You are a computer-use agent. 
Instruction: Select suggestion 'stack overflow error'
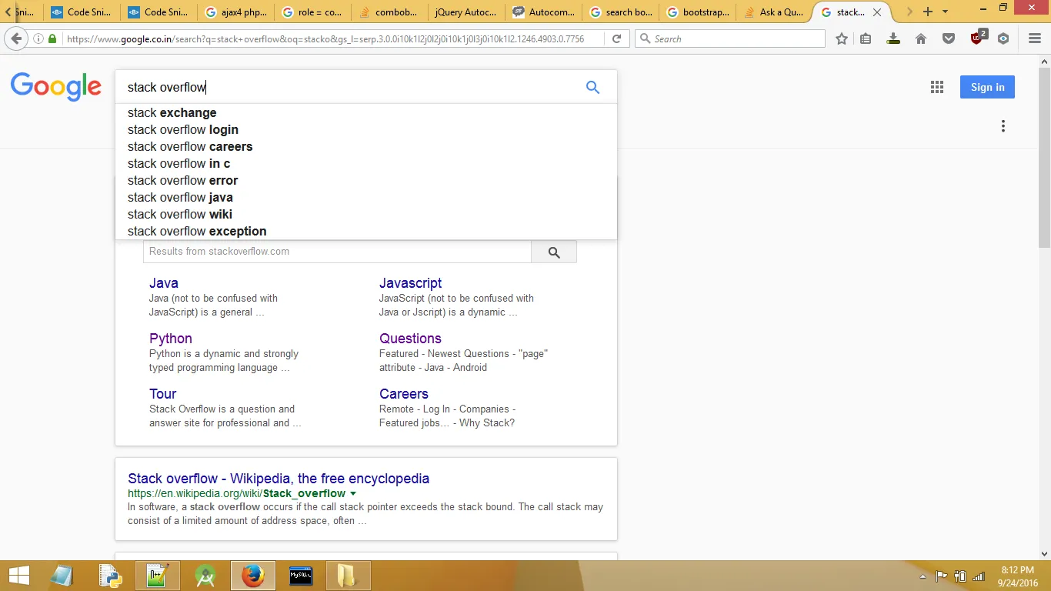coord(366,180)
